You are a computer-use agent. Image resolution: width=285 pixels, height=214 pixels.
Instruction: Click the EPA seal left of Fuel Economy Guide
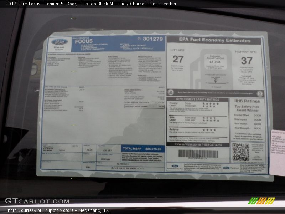[x=171, y=92]
